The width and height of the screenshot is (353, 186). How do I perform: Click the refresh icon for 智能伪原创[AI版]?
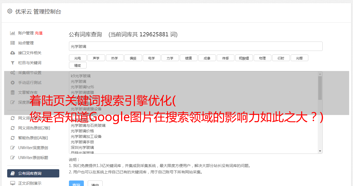[x=12, y=138]
